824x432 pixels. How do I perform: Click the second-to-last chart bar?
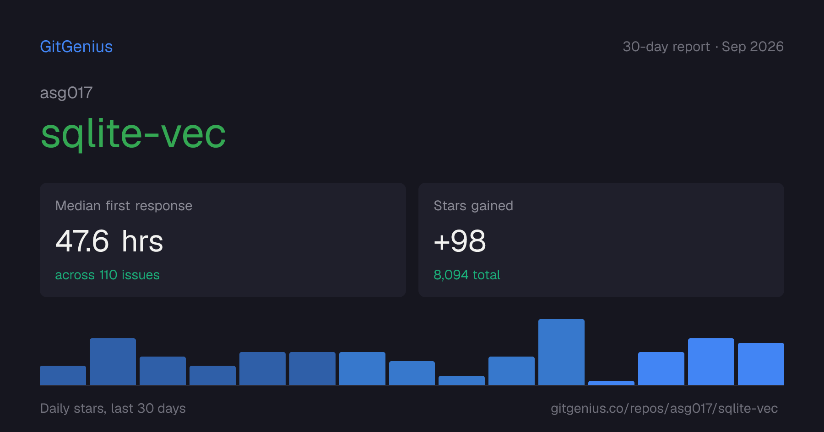tap(711, 362)
